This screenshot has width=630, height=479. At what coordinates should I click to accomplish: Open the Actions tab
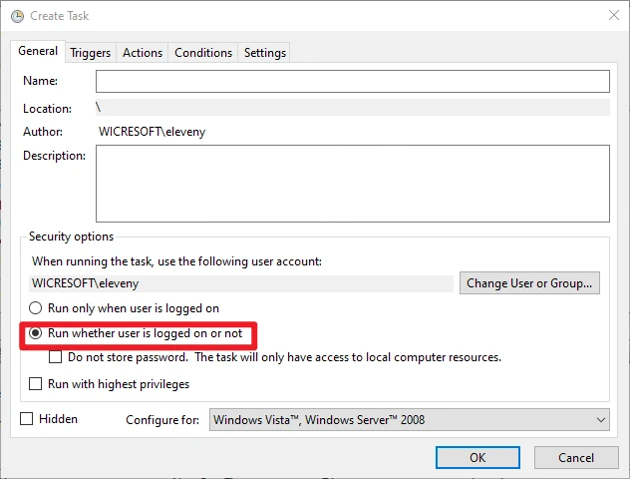click(143, 53)
